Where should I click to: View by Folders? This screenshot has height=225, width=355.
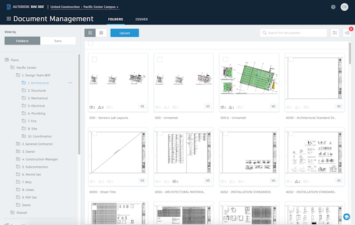point(22,41)
